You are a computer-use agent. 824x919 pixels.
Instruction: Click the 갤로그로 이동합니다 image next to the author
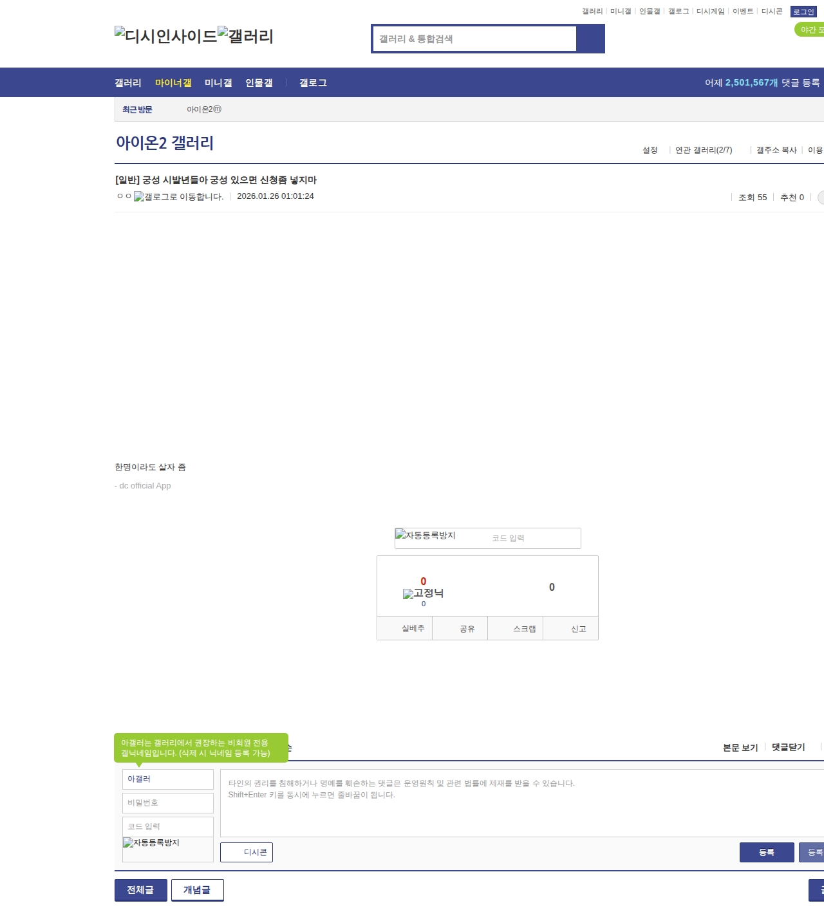click(x=179, y=197)
